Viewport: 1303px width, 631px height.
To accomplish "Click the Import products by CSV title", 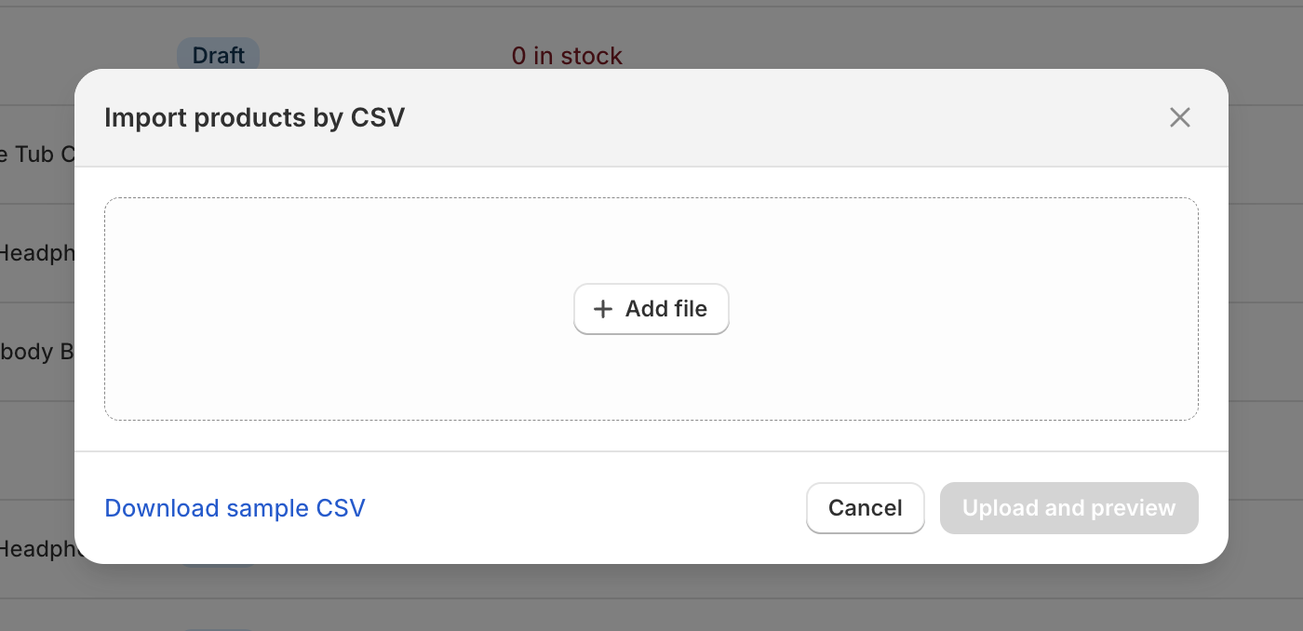I will [x=255, y=117].
